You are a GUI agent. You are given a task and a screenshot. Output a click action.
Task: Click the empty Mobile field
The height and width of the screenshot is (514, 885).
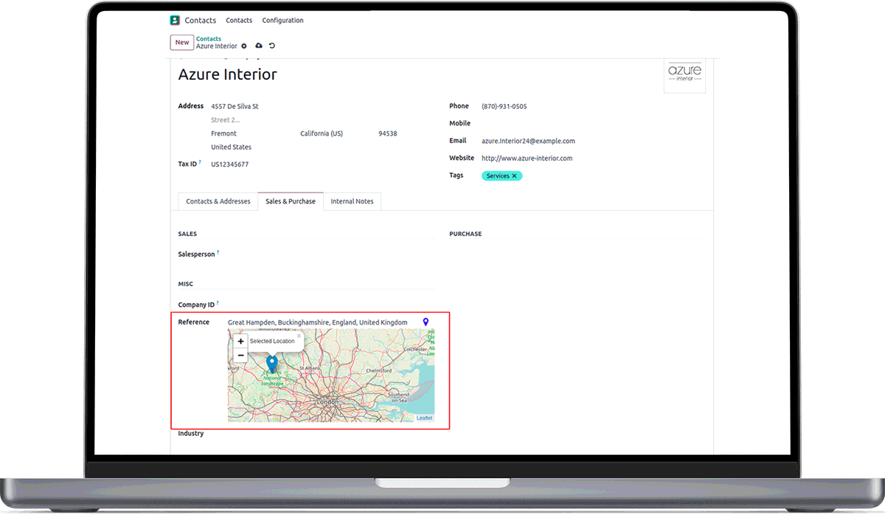[x=593, y=123]
